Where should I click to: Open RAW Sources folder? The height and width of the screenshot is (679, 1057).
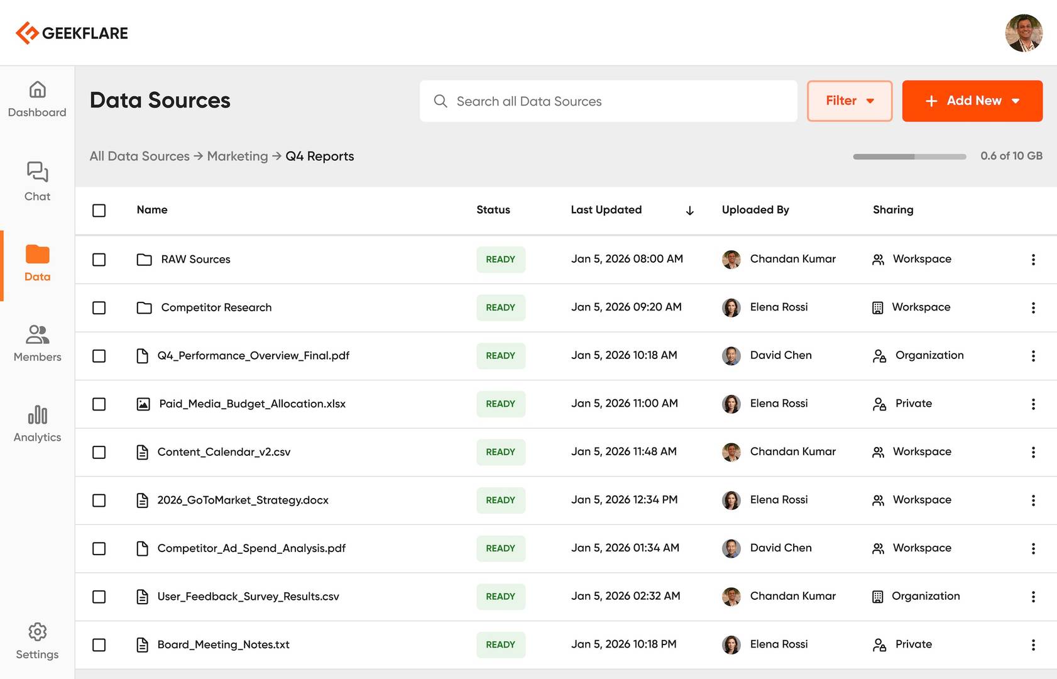pos(195,260)
